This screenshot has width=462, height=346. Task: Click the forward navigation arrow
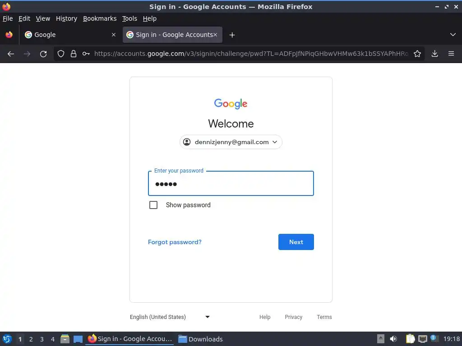[27, 54]
